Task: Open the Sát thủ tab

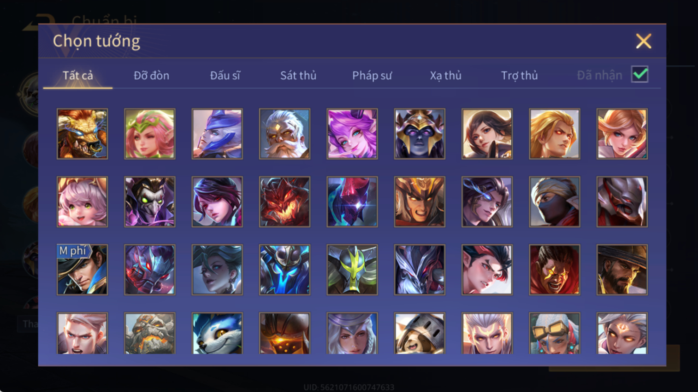Action: [x=298, y=75]
